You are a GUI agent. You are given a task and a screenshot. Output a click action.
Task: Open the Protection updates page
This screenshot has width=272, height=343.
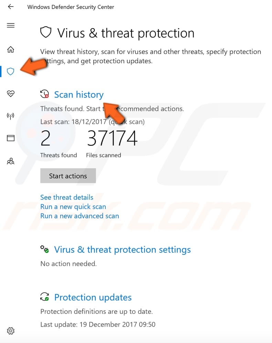[93, 297]
